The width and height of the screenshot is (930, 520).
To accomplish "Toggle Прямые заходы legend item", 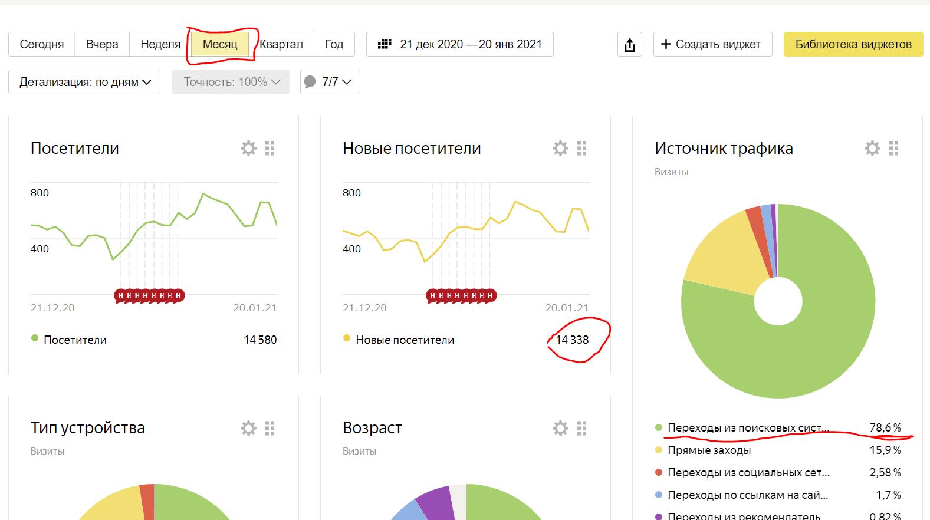I will coord(709,450).
